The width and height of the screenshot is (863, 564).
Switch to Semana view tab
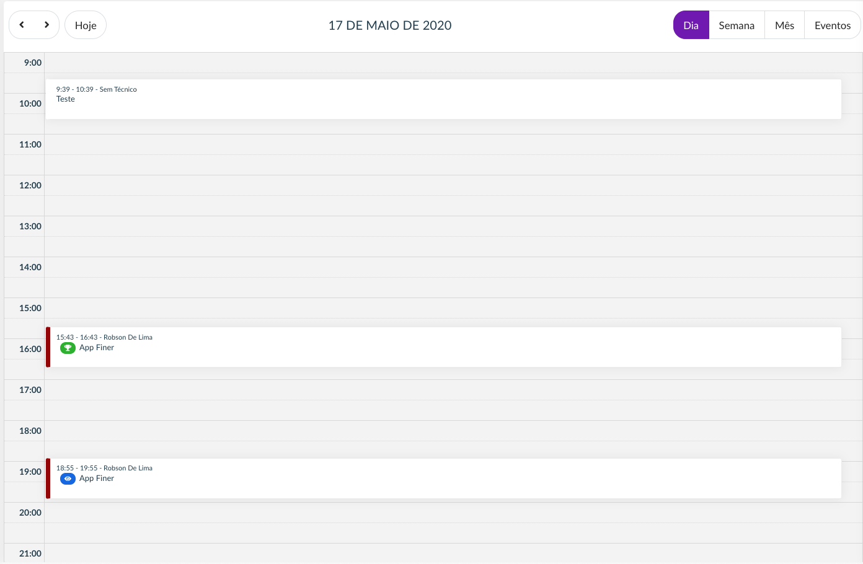tap(737, 25)
